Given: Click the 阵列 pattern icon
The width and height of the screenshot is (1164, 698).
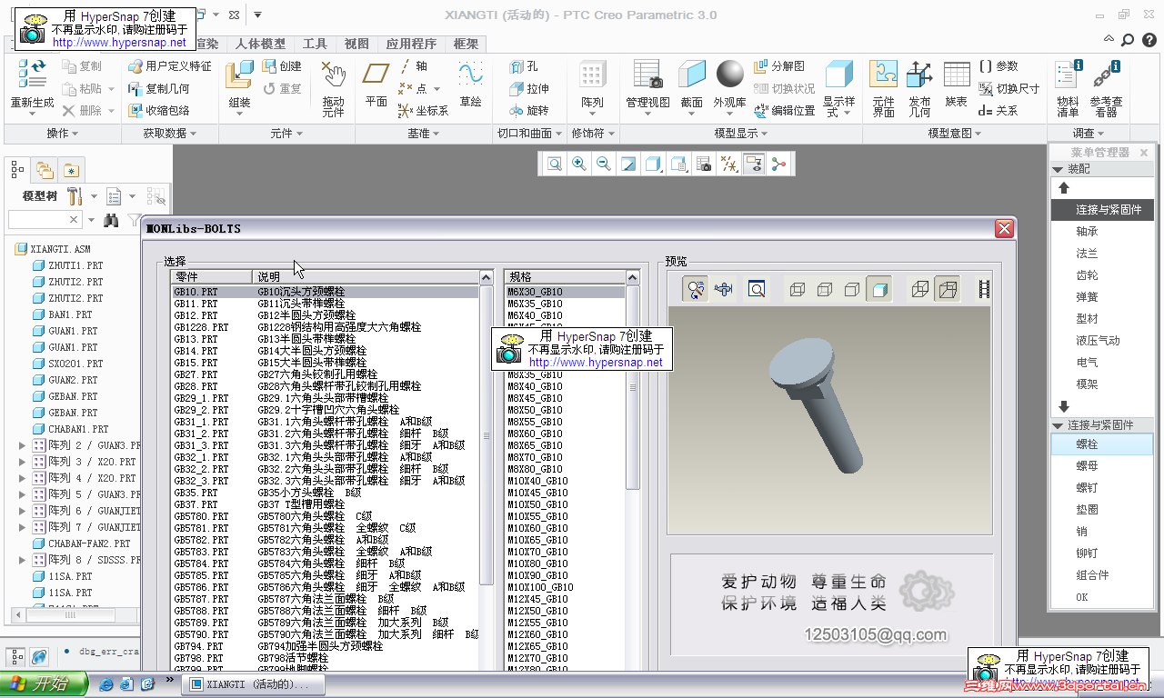Looking at the screenshot, I should pos(593,74).
